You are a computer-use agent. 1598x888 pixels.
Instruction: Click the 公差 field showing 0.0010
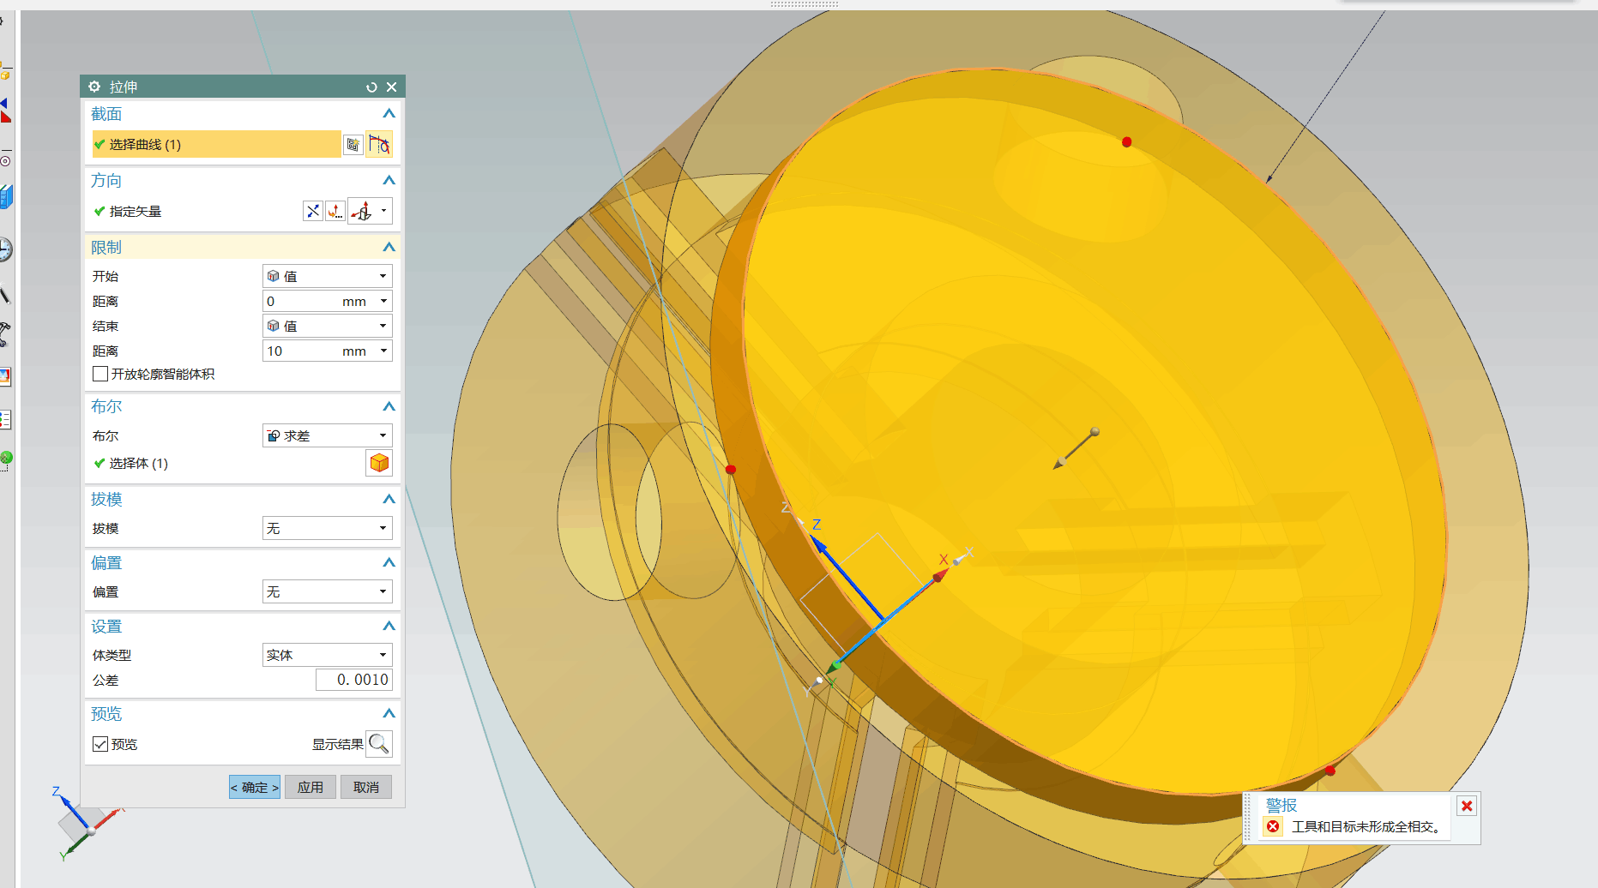click(x=353, y=680)
